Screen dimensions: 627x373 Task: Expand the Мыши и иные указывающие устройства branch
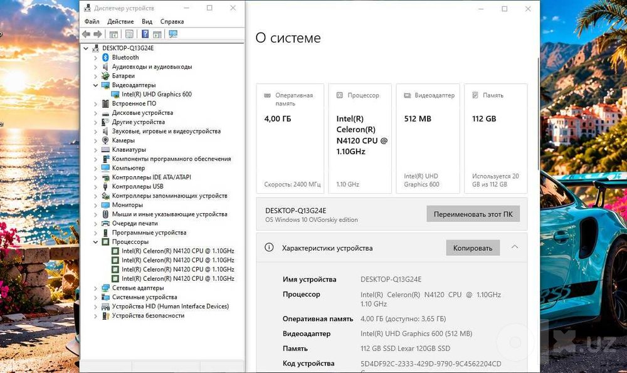[95, 214]
